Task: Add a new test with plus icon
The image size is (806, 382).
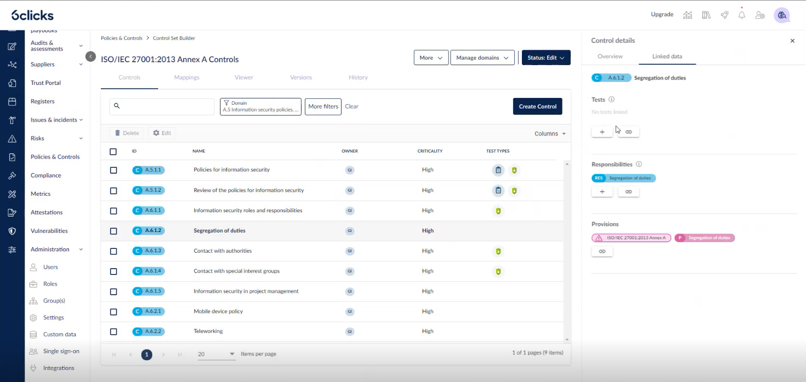Action: [x=601, y=132]
